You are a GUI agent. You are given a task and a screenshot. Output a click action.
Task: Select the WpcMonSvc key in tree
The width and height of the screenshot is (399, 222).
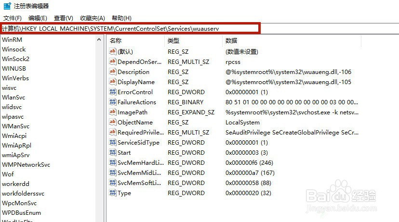(x=19, y=203)
